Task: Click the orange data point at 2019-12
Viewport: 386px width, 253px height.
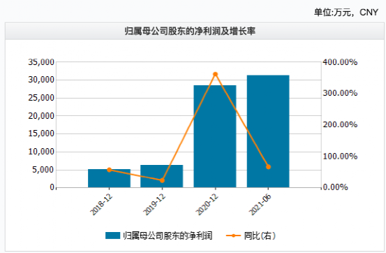Action: (x=162, y=180)
